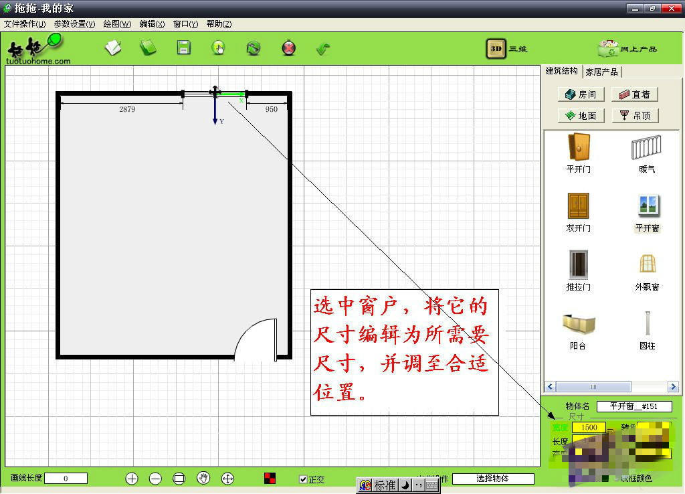Viewport: 685px width, 494px height.
Task: Click the IME soft keyboard icon
Action: click(x=431, y=485)
